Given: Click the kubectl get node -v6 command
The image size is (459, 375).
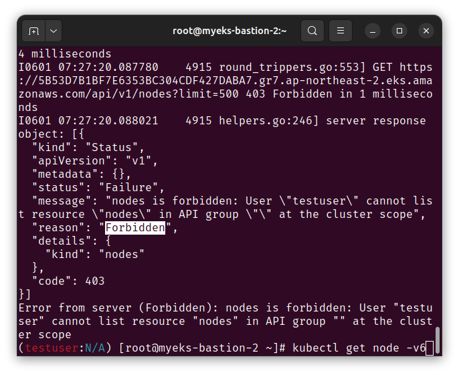Looking at the screenshot, I should (359, 348).
